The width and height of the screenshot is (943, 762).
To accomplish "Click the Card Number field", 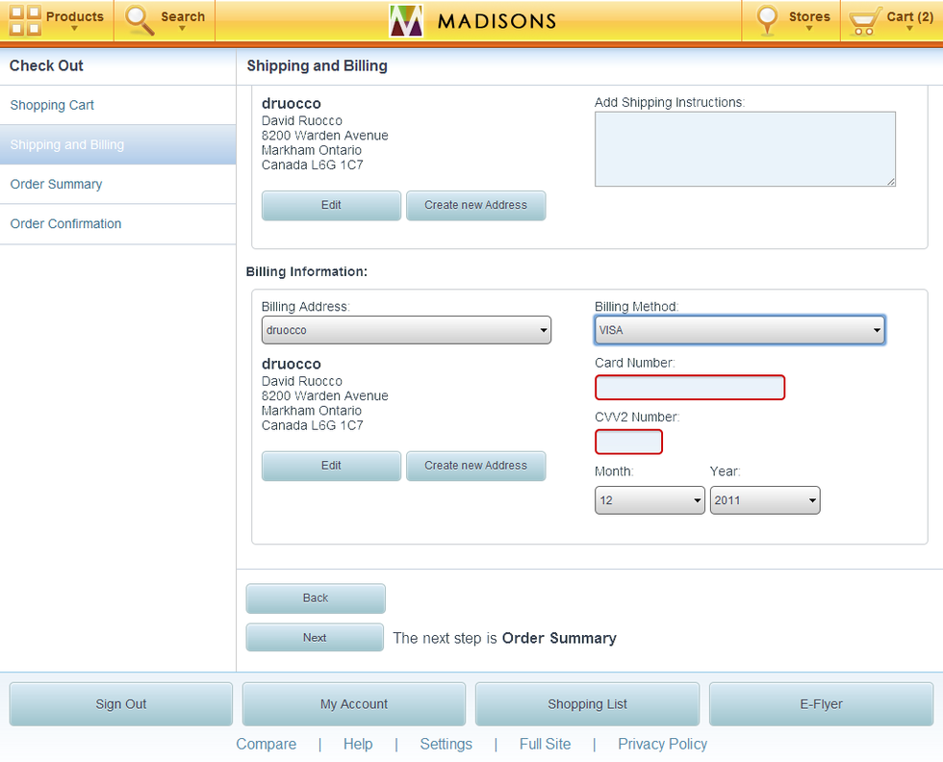I will click(x=690, y=388).
